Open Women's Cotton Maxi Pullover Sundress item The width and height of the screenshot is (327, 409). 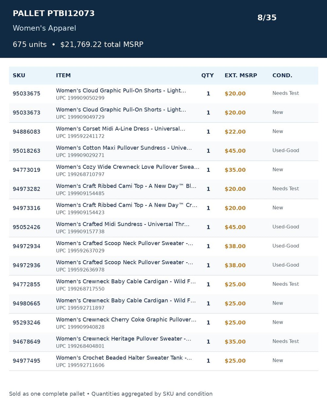click(124, 148)
